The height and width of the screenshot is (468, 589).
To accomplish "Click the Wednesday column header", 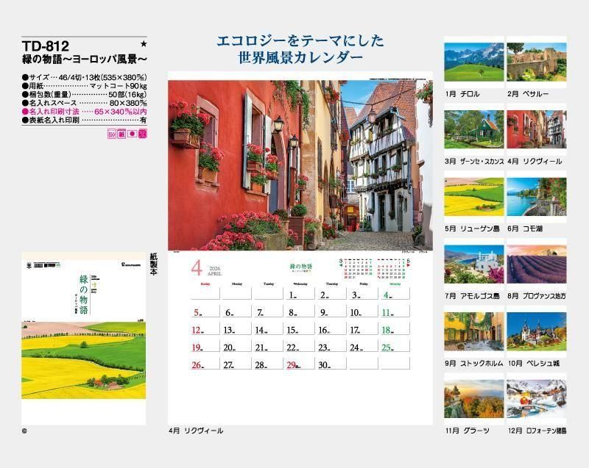I will pos(300,284).
